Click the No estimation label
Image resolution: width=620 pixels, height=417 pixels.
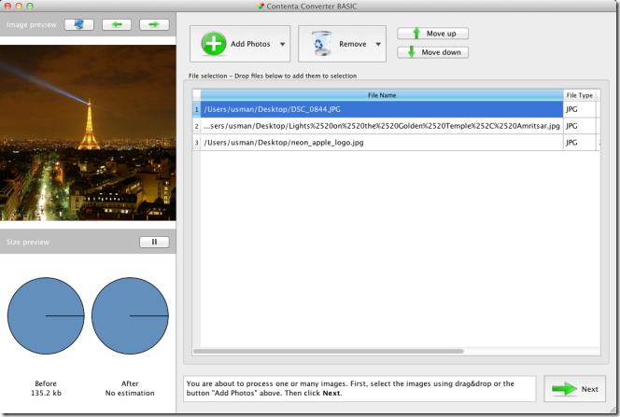(130, 393)
